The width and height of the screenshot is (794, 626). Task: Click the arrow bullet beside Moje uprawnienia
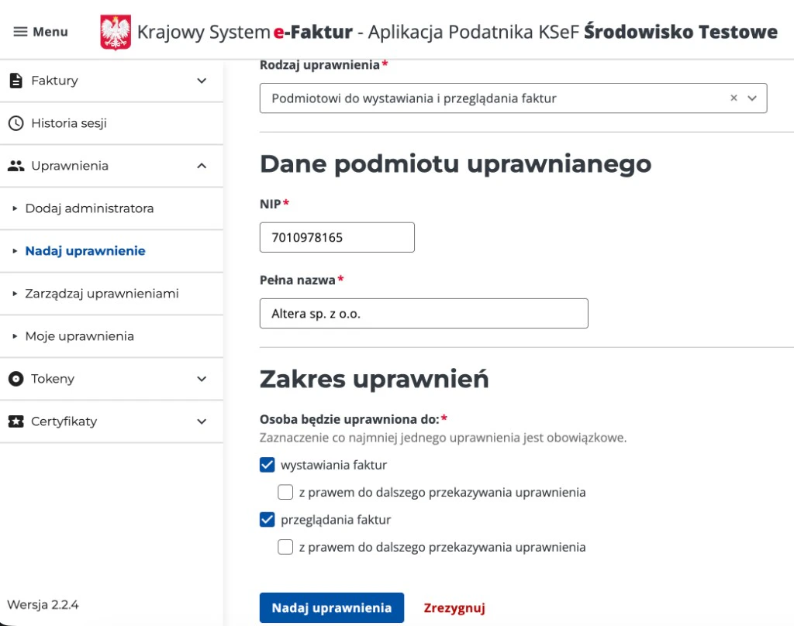click(x=15, y=336)
